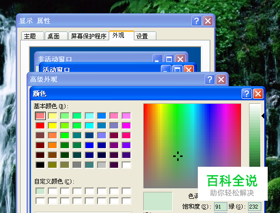The width and height of the screenshot is (280, 213).
Task: Select the light yellow basic color swatch
Action: [x=53, y=116]
